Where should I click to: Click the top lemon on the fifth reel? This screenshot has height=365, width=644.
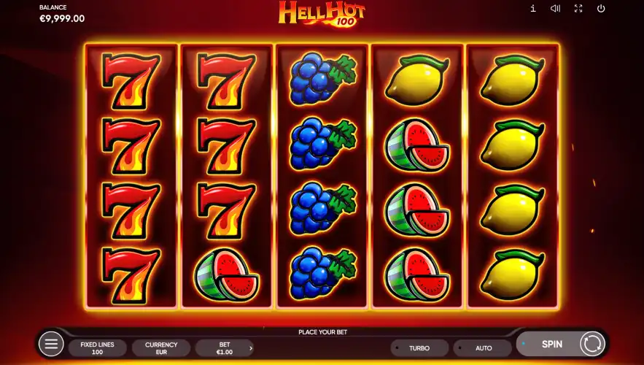pyautogui.click(x=513, y=80)
